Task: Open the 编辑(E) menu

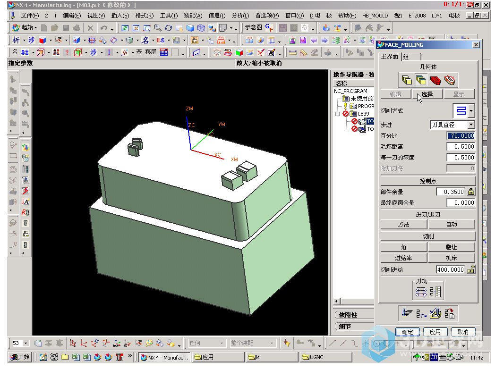Action: pyautogui.click(x=72, y=16)
